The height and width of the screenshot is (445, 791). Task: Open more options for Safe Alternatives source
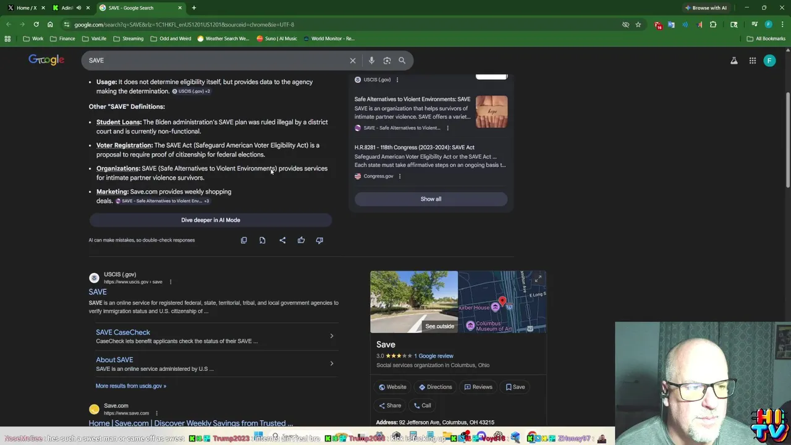pos(447,128)
